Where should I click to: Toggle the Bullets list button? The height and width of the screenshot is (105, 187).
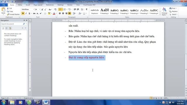(60, 9)
